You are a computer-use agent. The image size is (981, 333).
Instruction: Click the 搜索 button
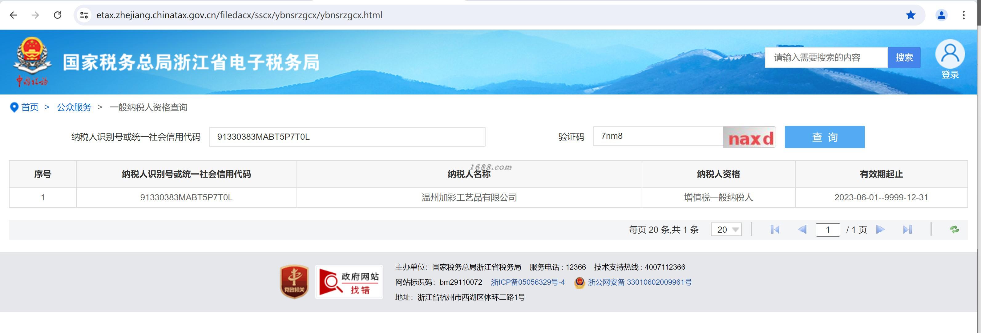click(904, 58)
